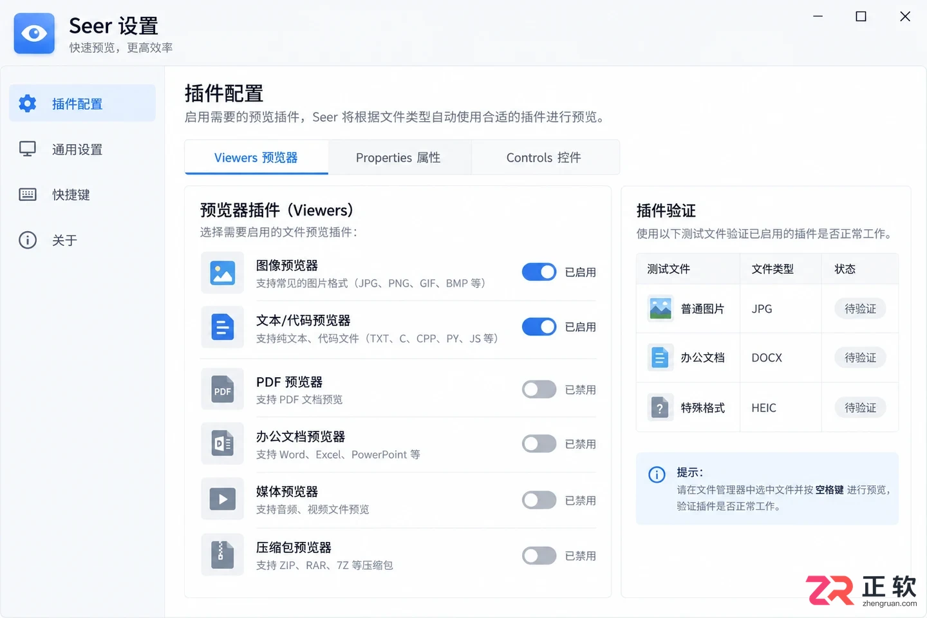Screen dimensions: 927x618
Task: Click the 空格键 text in the tip
Action: tap(829, 490)
